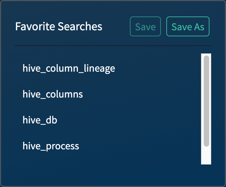Click the favorites list scrollbar thumb
The image size is (226, 187).
coord(206,101)
